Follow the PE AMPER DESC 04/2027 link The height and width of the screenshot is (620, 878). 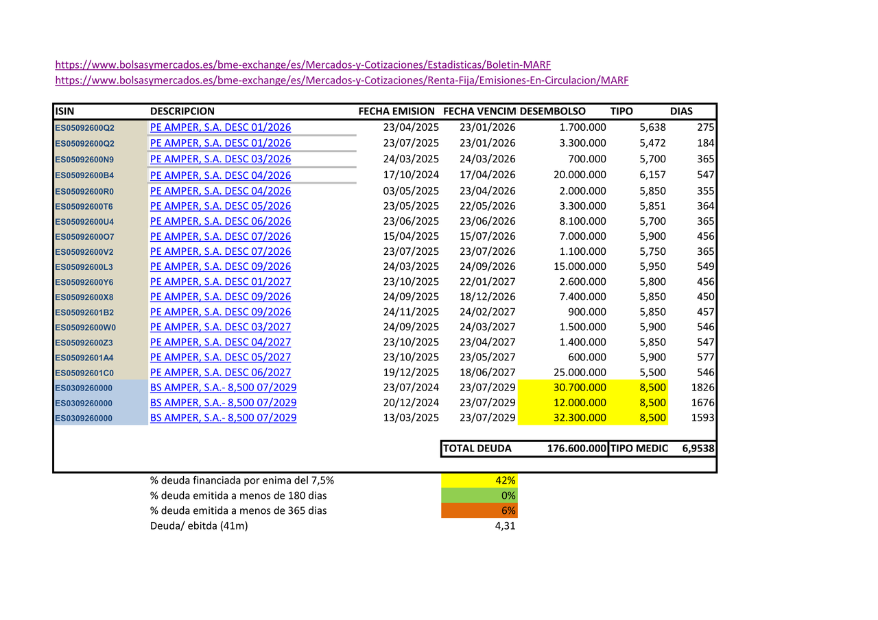[x=220, y=342]
